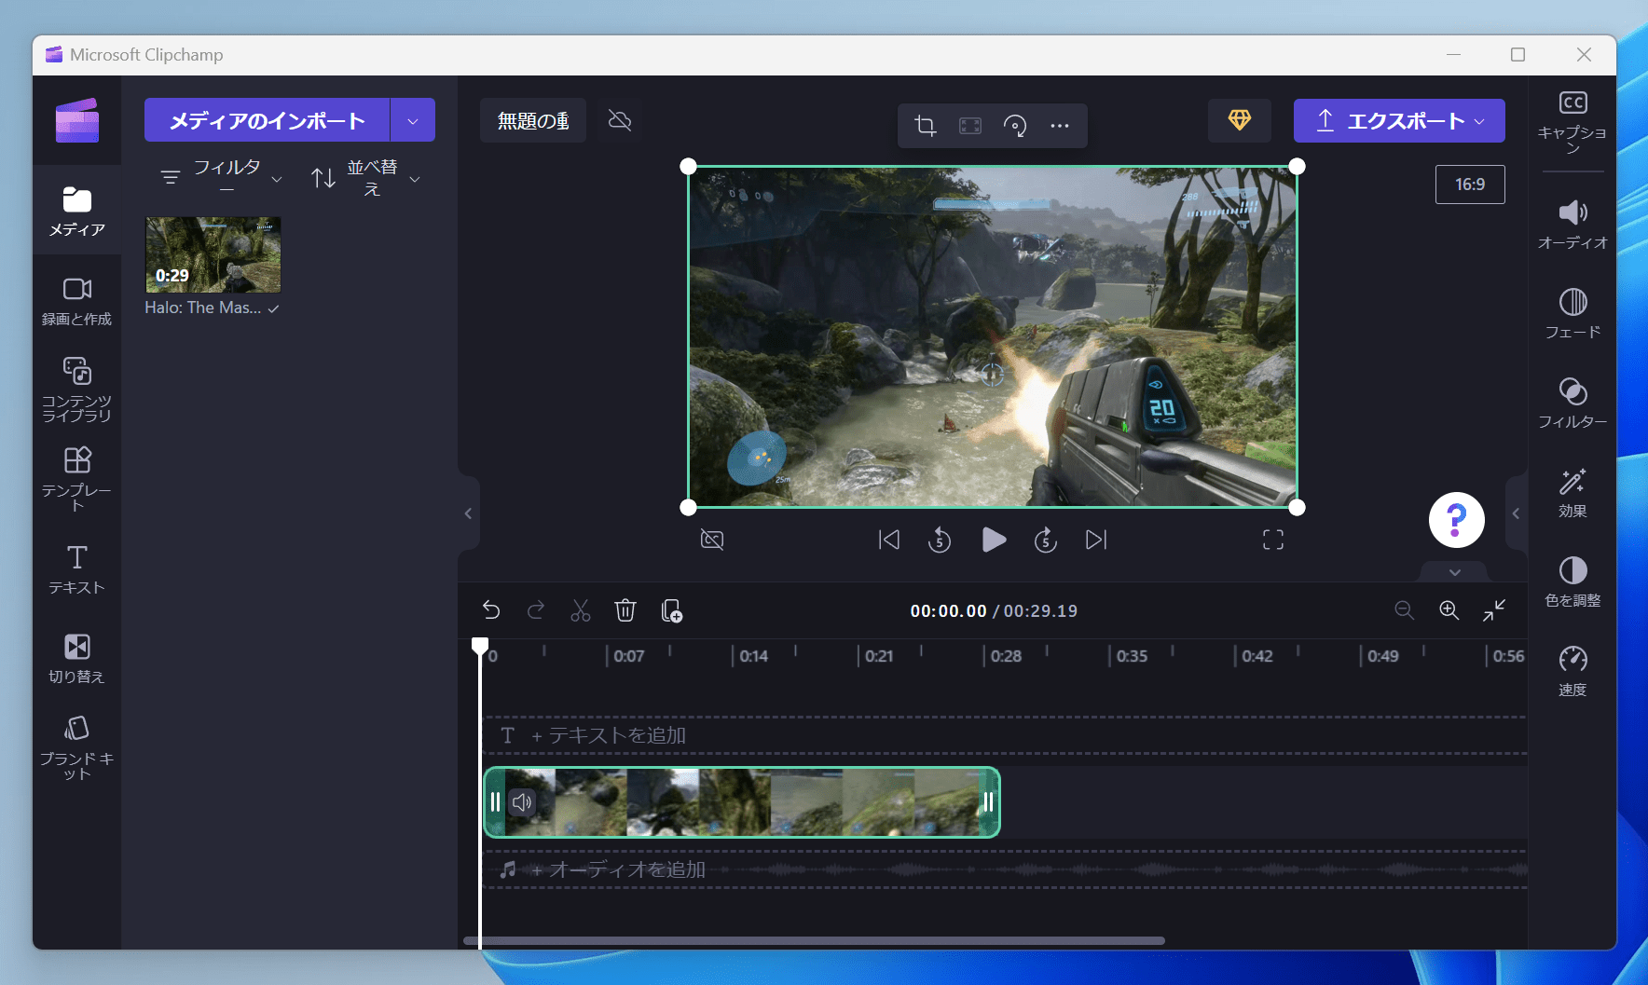
Task: Delete the selected clip with trash icon
Action: [625, 610]
